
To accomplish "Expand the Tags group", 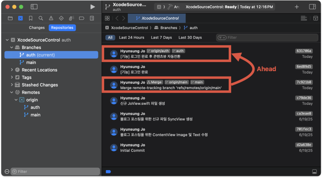I will pyautogui.click(x=12, y=77).
